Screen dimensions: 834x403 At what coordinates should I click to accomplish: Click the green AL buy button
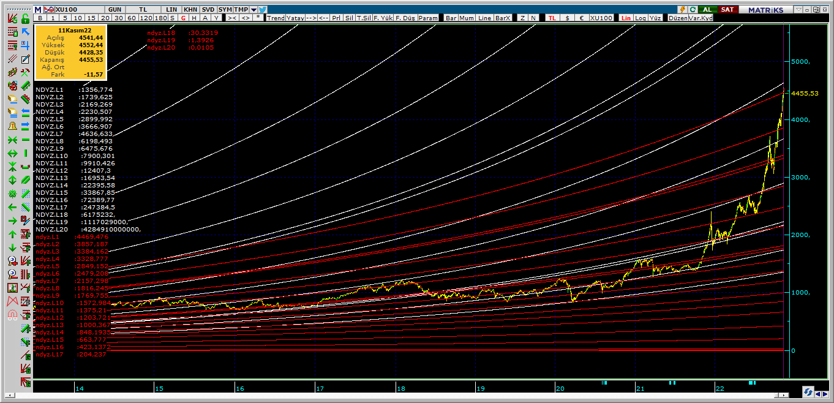click(x=707, y=10)
